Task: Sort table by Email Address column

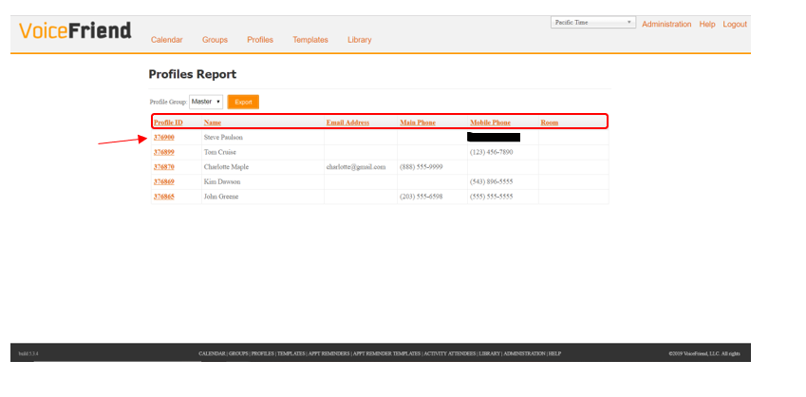Action: [348, 123]
